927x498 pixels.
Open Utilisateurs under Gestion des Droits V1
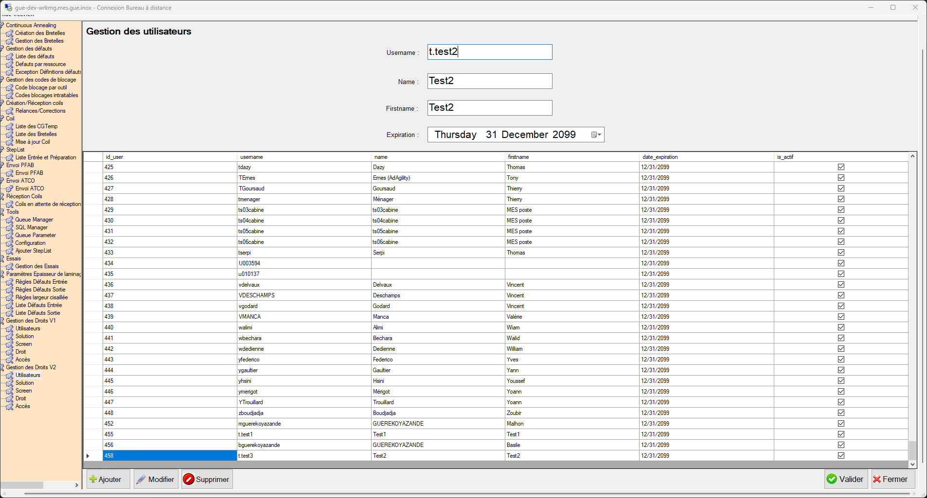[x=28, y=328]
